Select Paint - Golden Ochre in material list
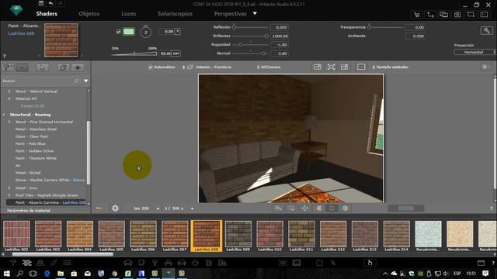497x279 pixels. tap(34, 151)
